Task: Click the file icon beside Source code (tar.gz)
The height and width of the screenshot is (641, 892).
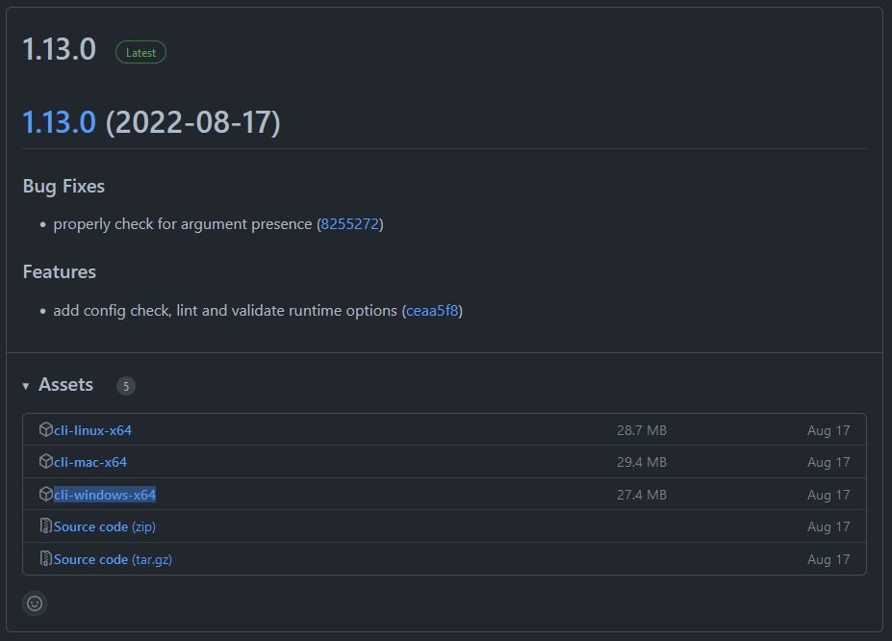Action: (47, 559)
